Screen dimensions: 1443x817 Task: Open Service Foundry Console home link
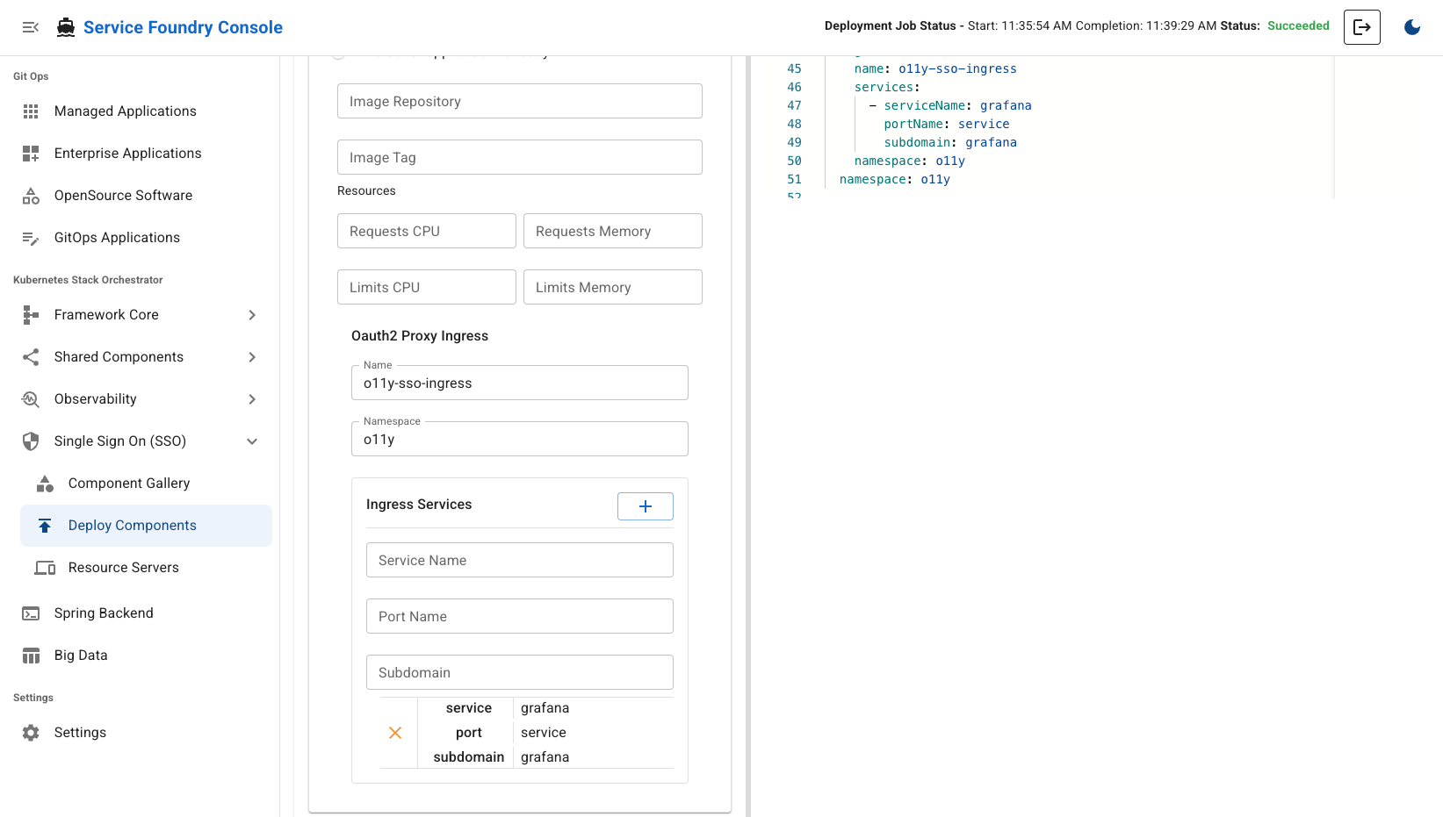click(183, 27)
